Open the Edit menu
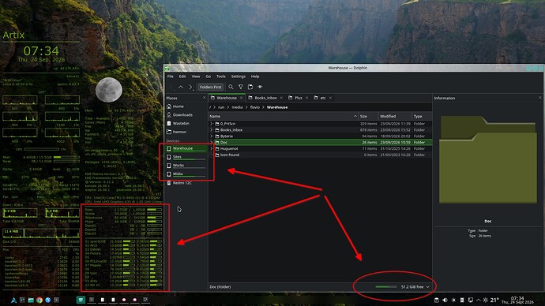The width and height of the screenshot is (545, 306). click(182, 76)
